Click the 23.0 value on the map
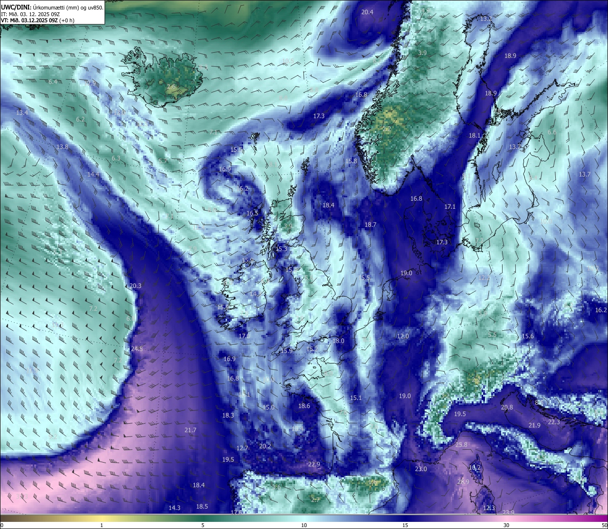Screen dimensions: 608x529 point(421,469)
